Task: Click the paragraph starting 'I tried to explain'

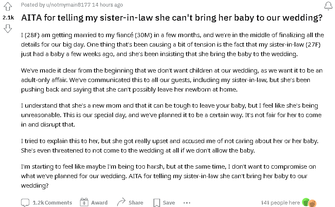Action: tap(170, 146)
